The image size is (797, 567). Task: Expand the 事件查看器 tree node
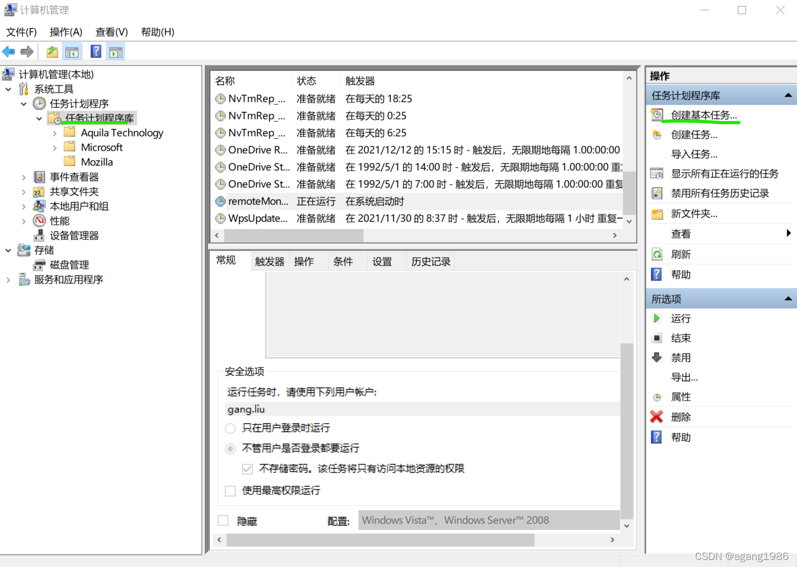[23, 177]
